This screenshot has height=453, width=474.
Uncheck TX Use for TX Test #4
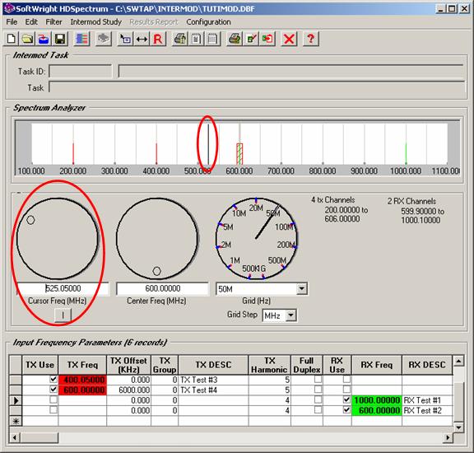53,390
